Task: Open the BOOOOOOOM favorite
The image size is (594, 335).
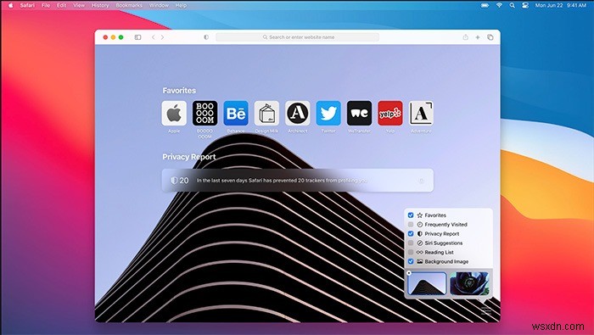Action: pos(205,113)
